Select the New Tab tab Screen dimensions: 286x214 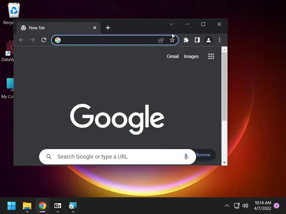[x=58, y=28]
